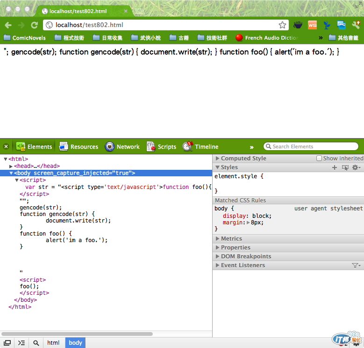Click the new tab button
Viewport: 364px width, 348px height.
pyautogui.click(x=139, y=11)
